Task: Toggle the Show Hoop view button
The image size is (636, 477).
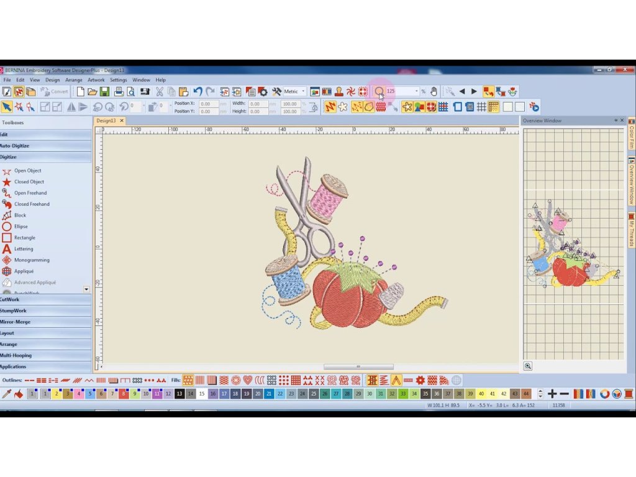Action: tap(458, 107)
